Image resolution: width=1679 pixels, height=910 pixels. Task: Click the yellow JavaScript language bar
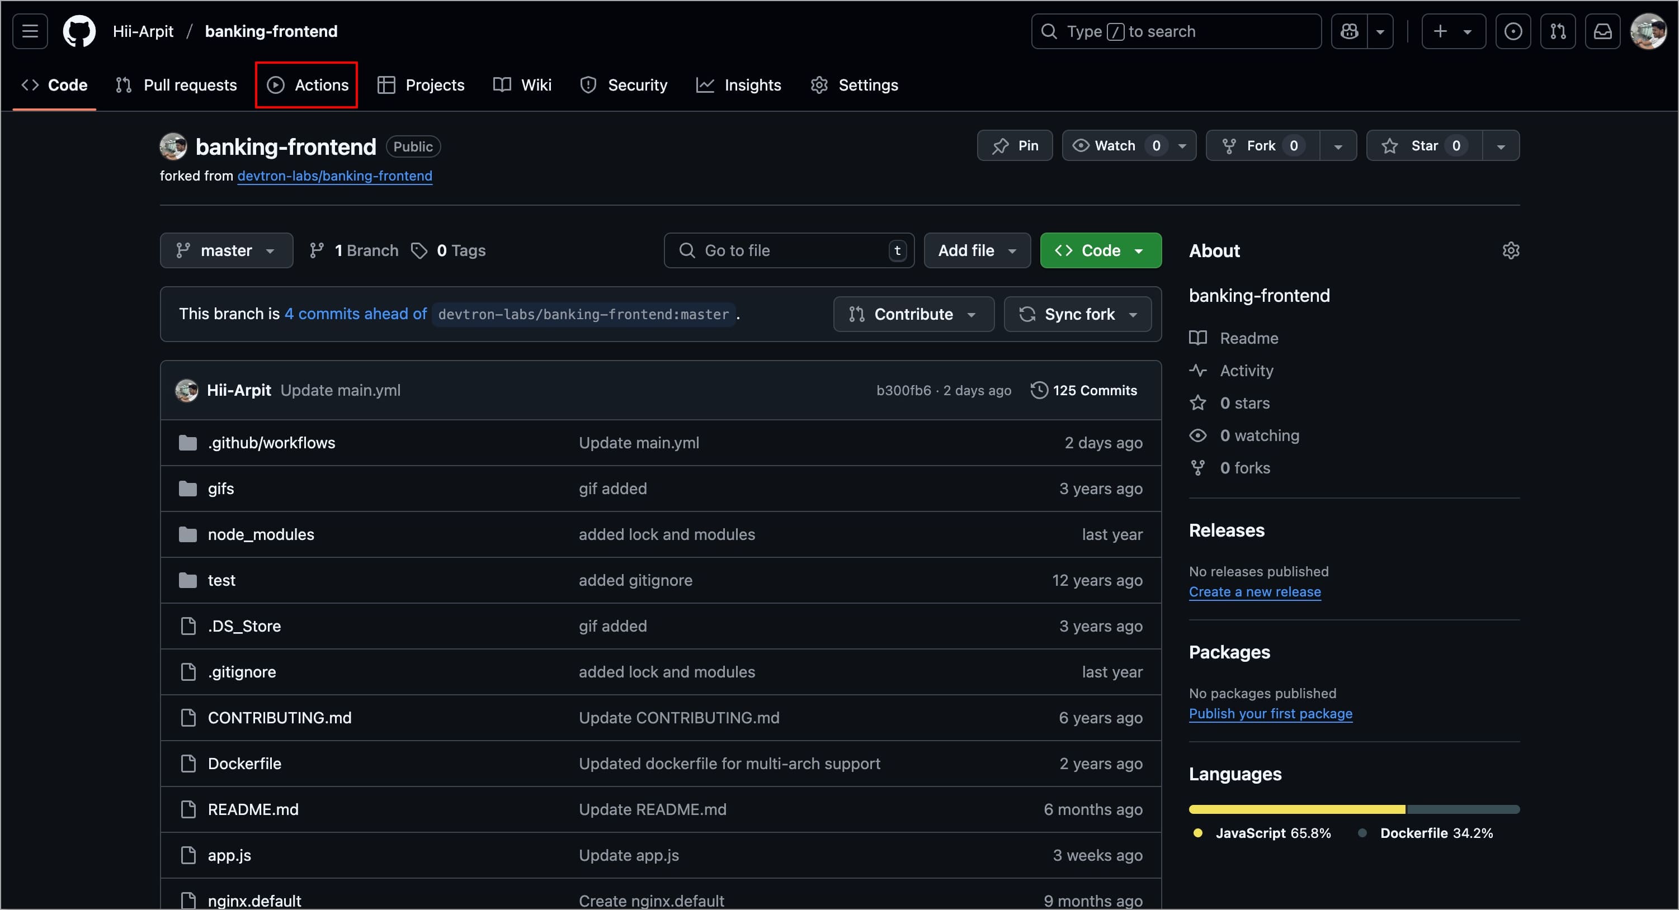(x=1296, y=810)
